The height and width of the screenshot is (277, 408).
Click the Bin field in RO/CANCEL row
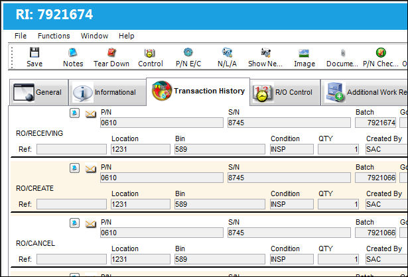[x=220, y=259]
